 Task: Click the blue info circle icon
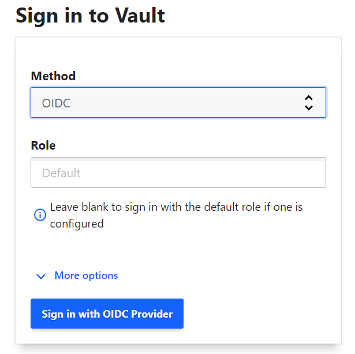40,214
